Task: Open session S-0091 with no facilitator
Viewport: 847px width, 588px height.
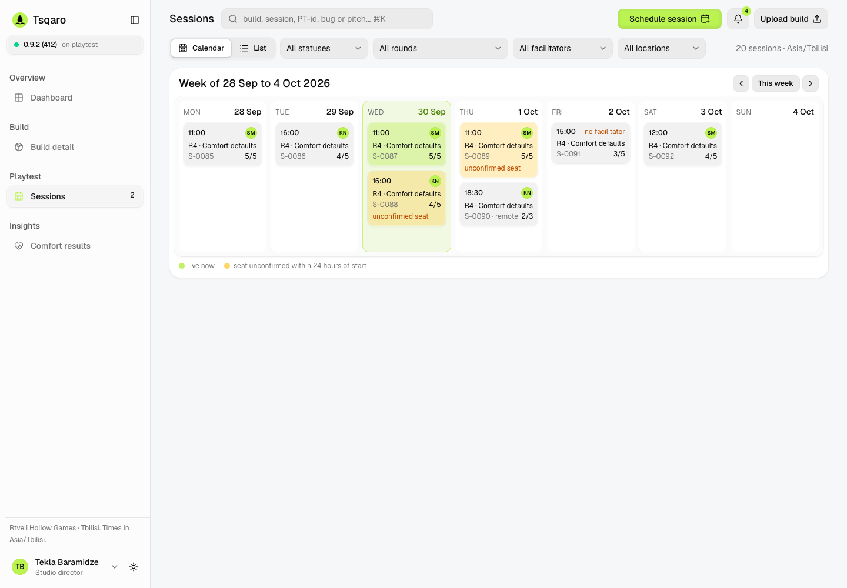Action: (591, 143)
